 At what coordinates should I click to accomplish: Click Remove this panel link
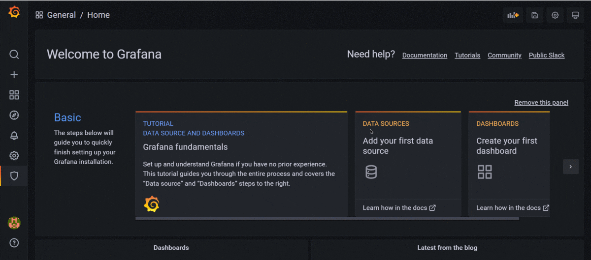coord(541,103)
